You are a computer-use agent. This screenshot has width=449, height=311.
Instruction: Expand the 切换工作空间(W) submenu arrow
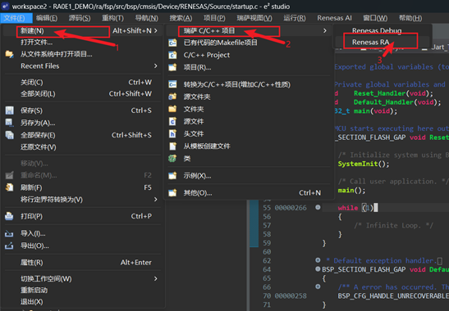click(x=155, y=278)
